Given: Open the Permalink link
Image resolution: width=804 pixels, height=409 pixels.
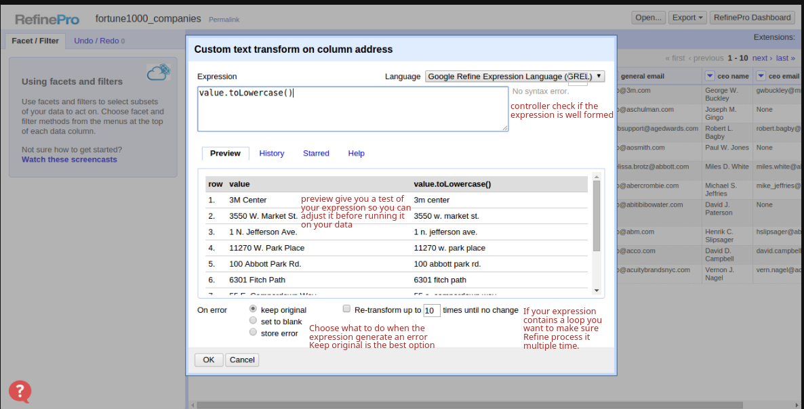Looking at the screenshot, I should point(224,20).
